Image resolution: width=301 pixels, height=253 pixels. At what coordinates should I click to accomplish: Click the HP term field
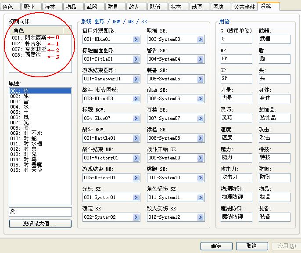click(x=236, y=59)
